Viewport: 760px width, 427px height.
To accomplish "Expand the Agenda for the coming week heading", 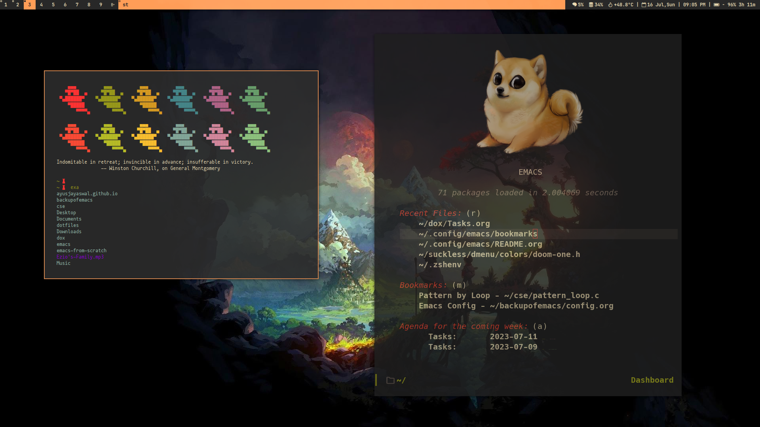I will pos(463,327).
